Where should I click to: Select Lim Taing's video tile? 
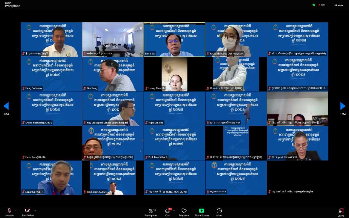(x=113, y=74)
